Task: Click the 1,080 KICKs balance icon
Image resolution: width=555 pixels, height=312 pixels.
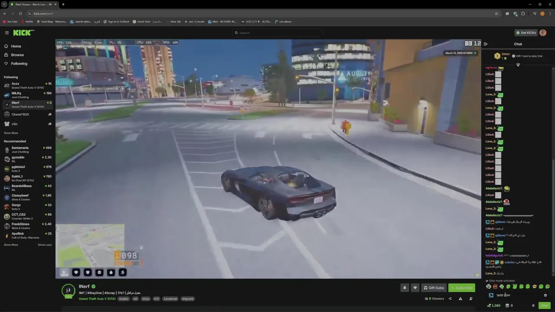Action: pyautogui.click(x=494, y=305)
